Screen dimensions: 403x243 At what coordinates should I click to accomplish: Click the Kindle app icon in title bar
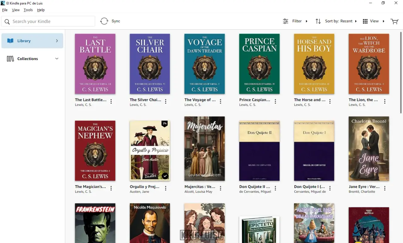pos(3,3)
